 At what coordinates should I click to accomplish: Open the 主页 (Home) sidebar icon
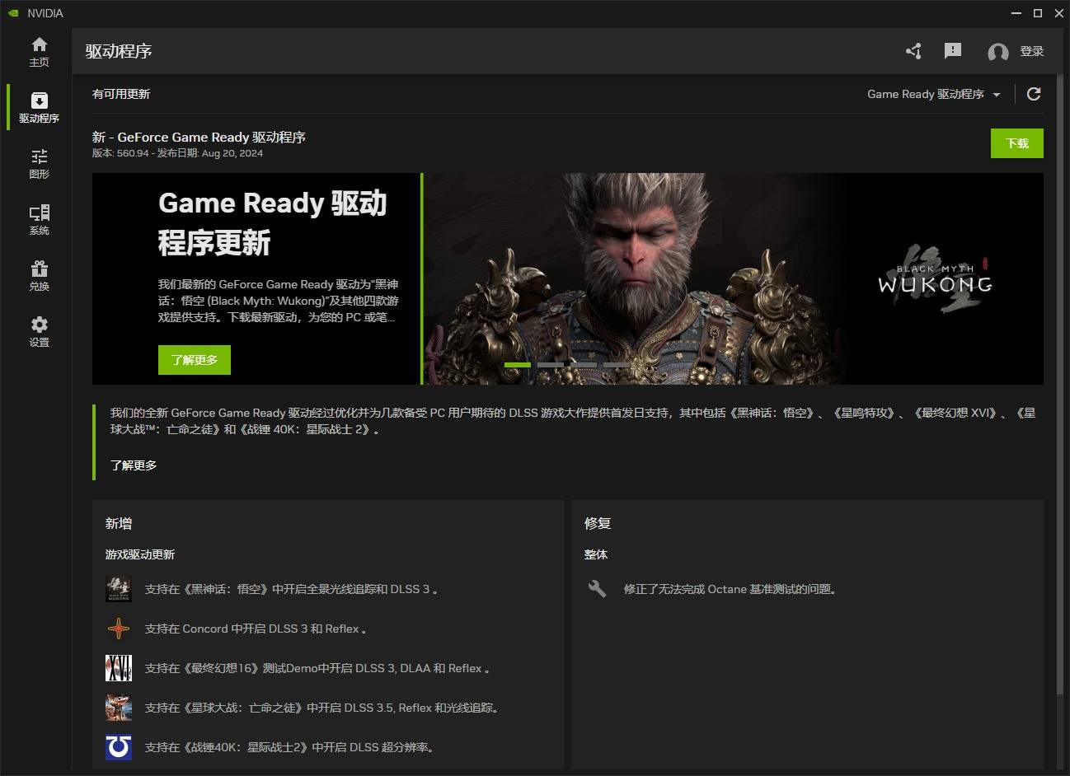[39, 51]
